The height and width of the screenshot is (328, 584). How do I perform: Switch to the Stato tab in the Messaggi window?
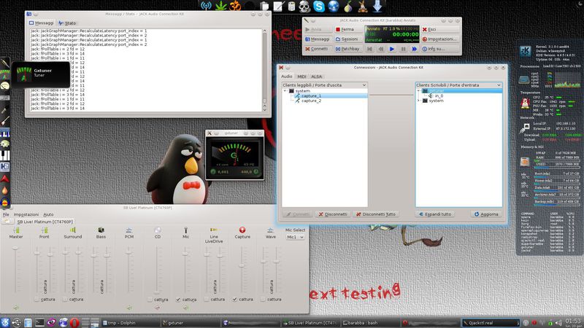[67, 23]
